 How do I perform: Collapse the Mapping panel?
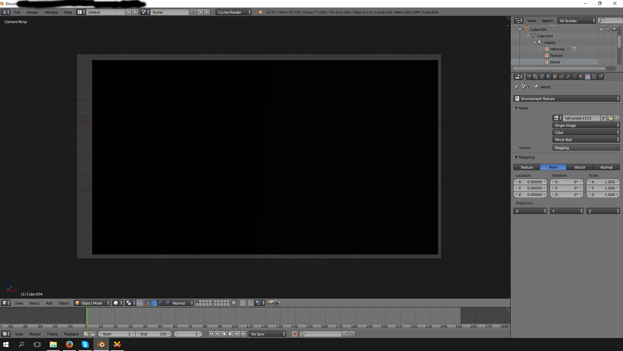click(x=516, y=157)
